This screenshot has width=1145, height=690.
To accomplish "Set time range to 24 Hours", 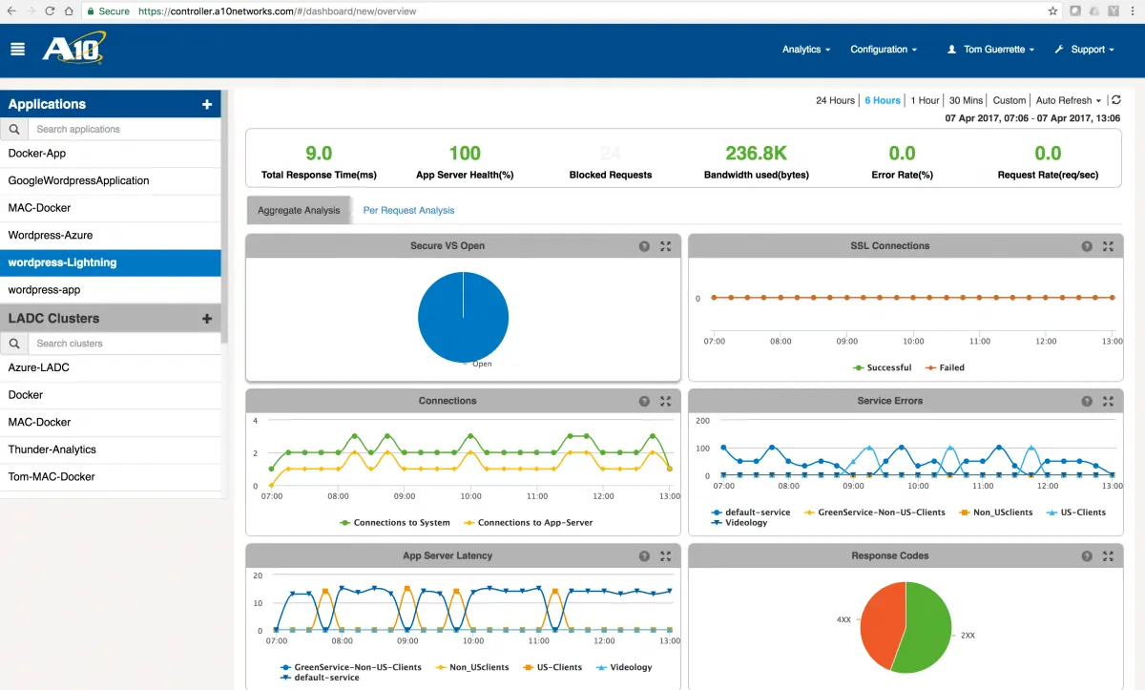I will pyautogui.click(x=835, y=100).
